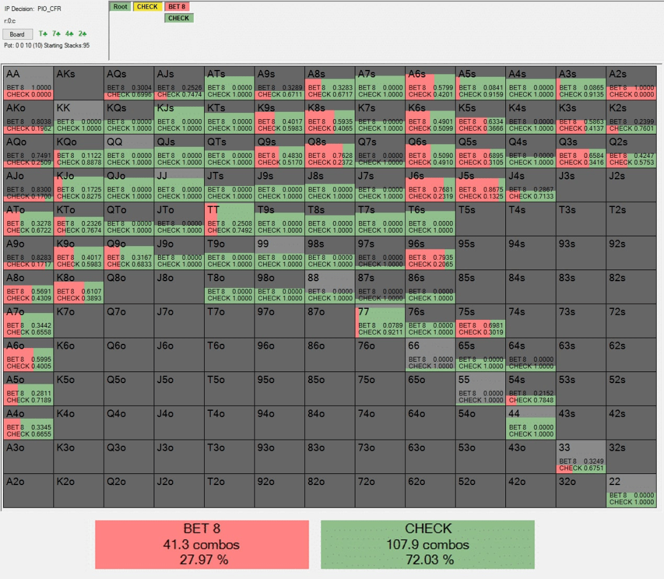Select the 22 hand cell
This screenshot has width=664, height=579.
tap(631, 491)
